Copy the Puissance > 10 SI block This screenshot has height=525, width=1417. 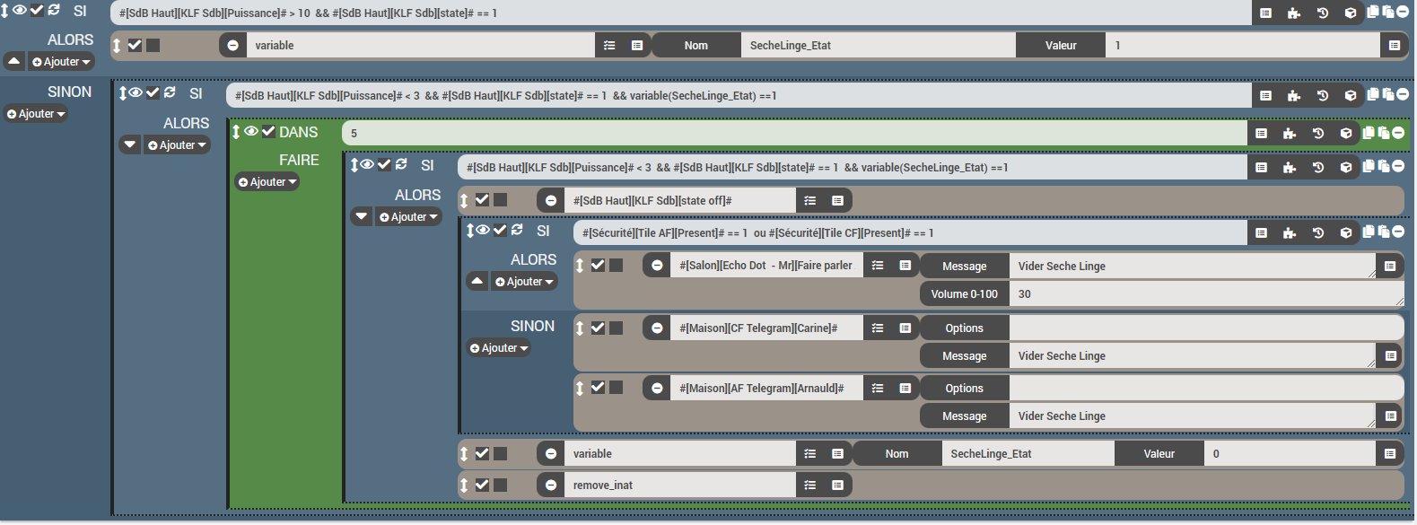click(x=1373, y=12)
